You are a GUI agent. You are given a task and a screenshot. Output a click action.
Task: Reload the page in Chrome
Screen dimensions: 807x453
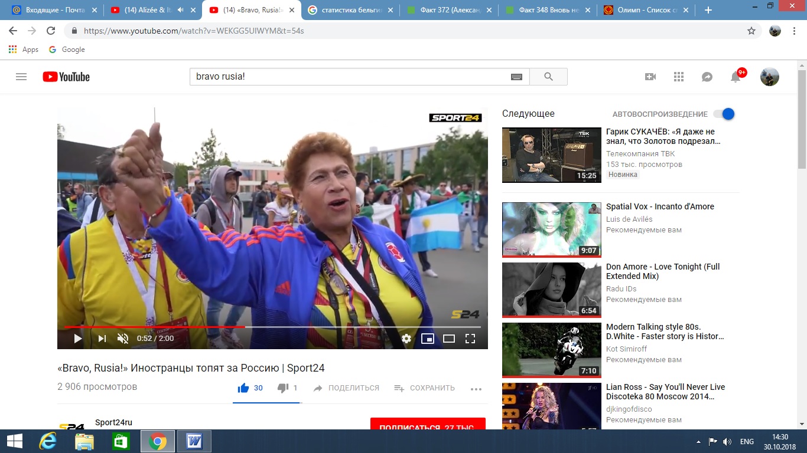[51, 31]
